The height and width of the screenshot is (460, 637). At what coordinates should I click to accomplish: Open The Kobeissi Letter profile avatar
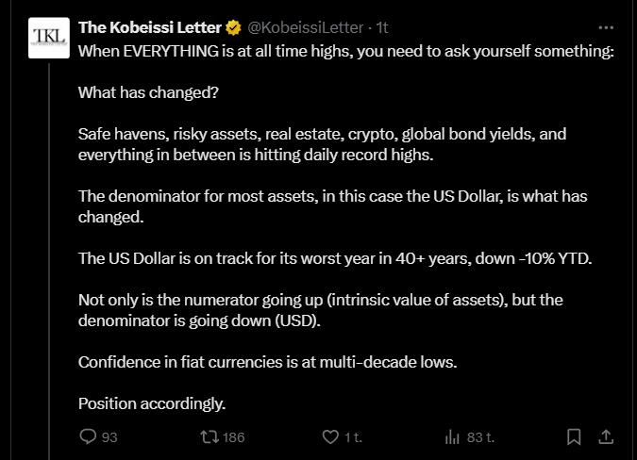coord(48,39)
